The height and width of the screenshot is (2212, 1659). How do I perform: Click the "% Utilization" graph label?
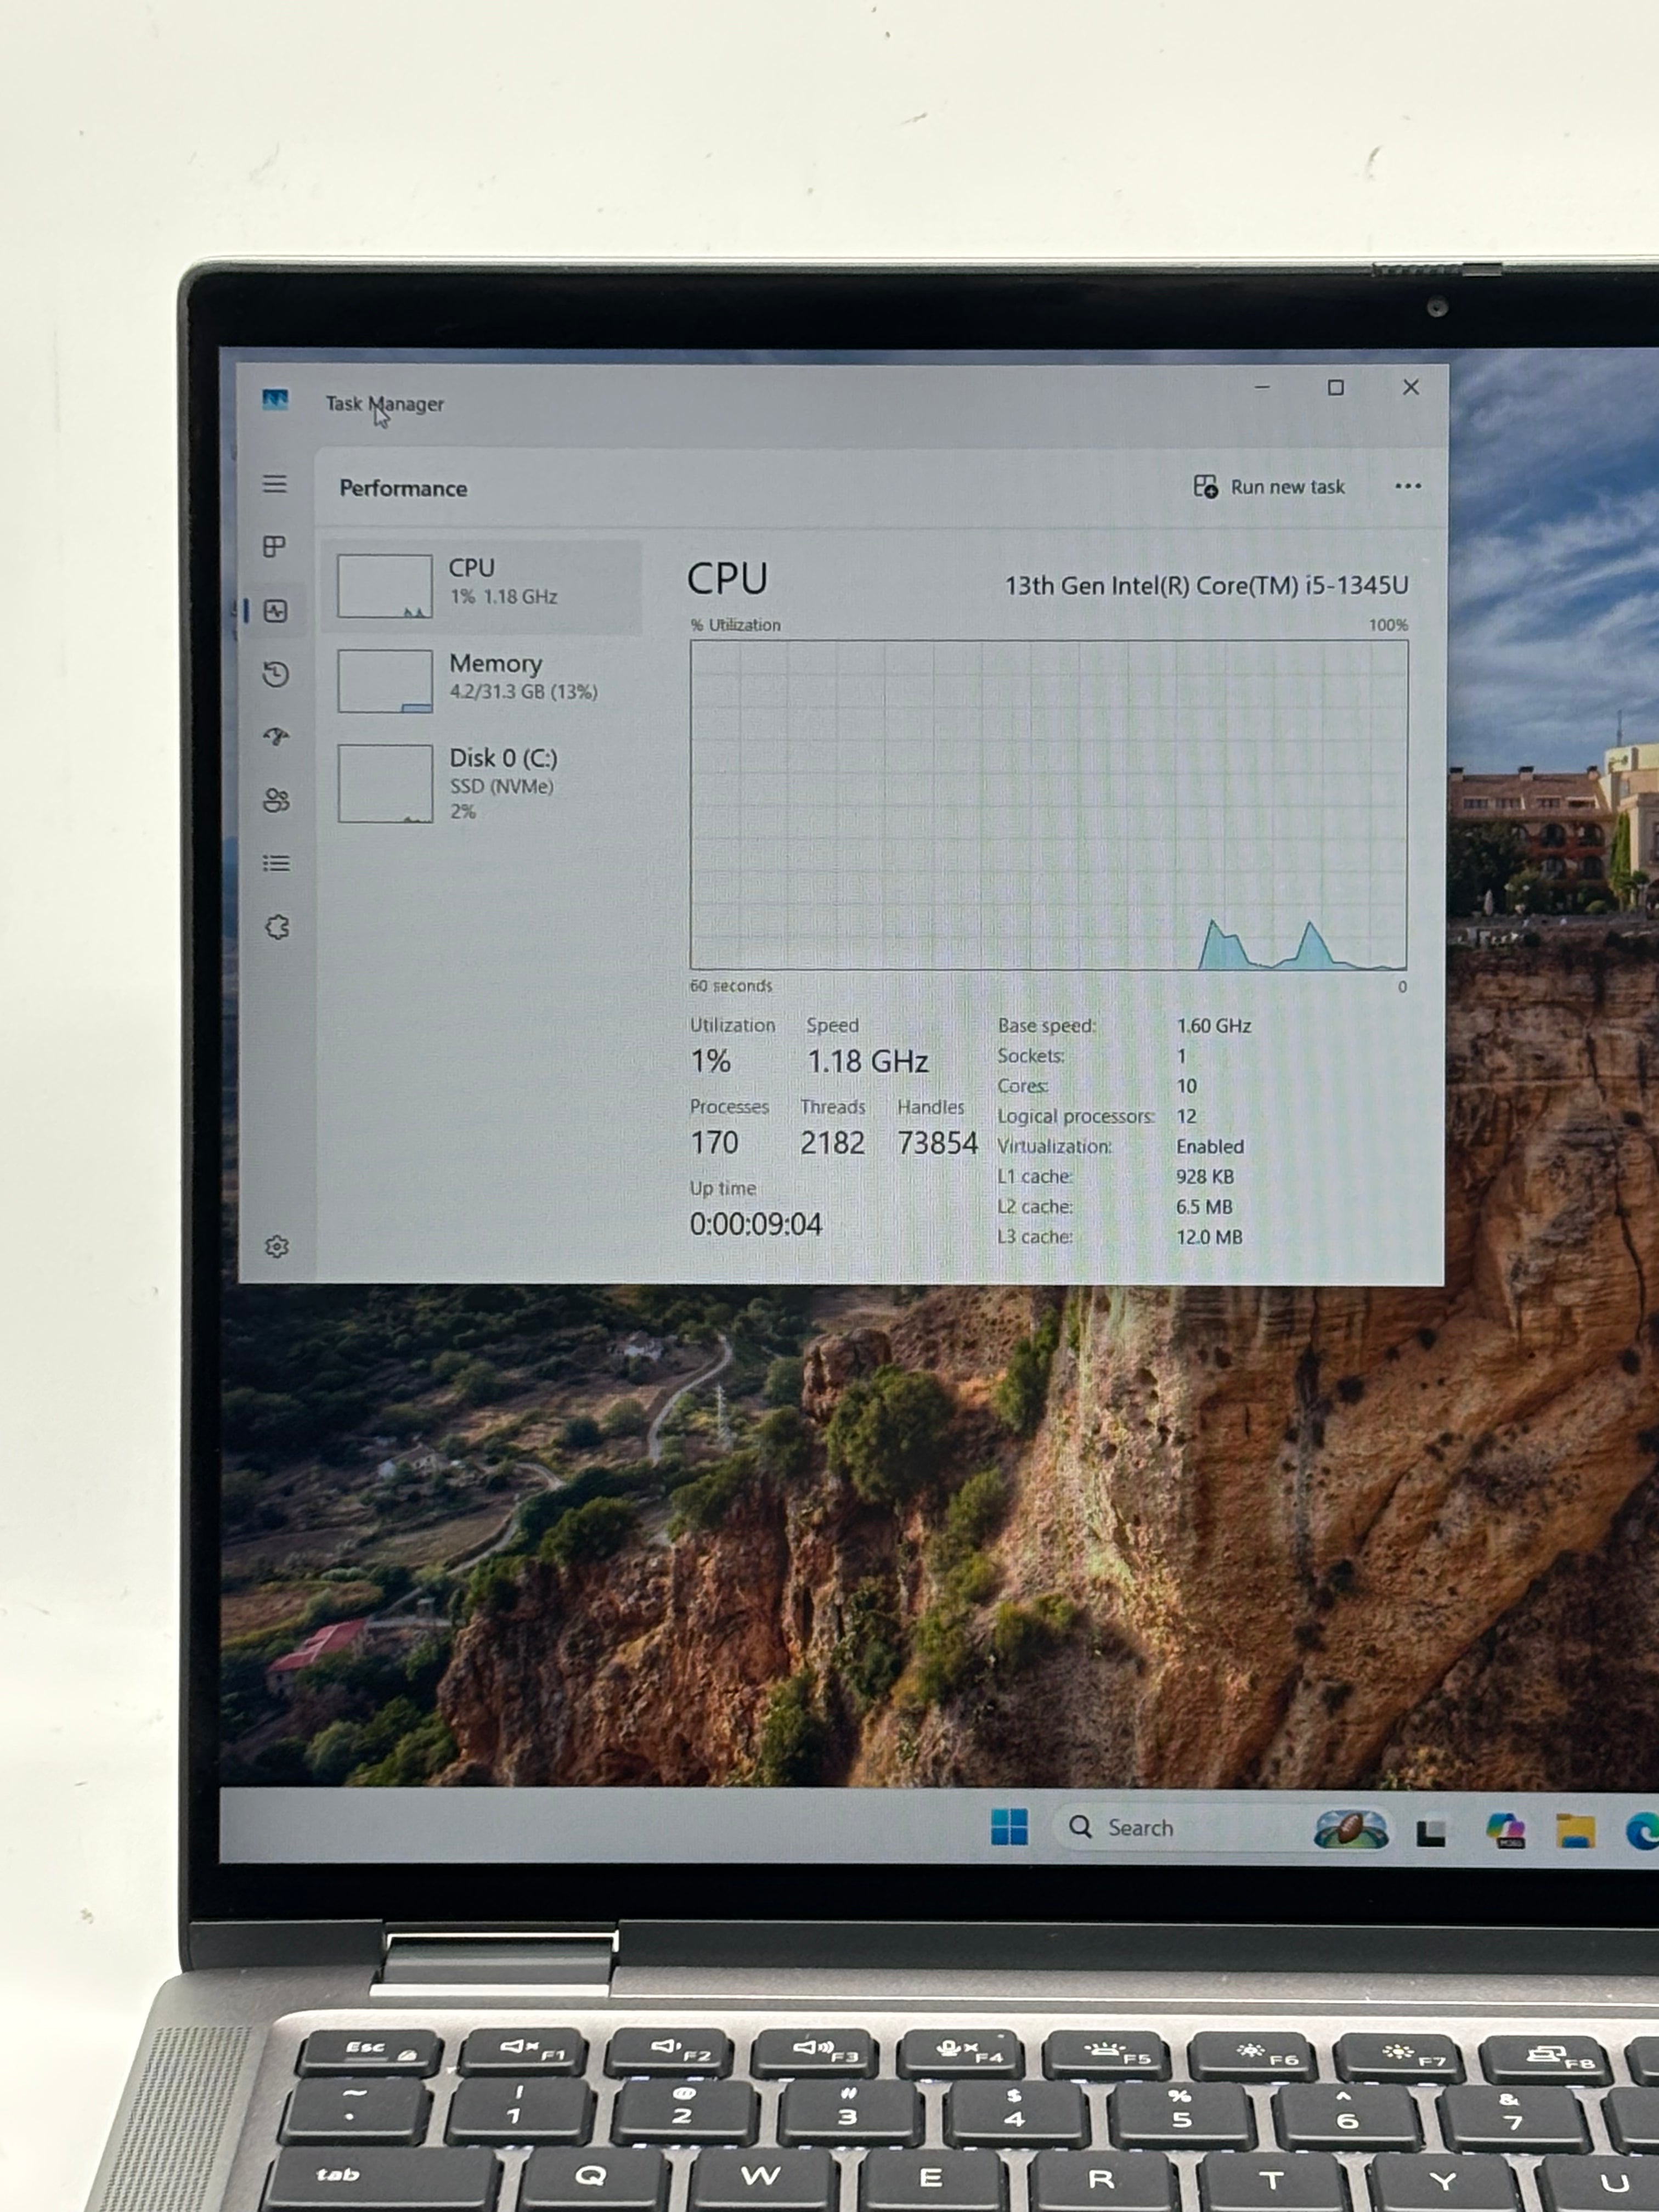click(x=735, y=625)
